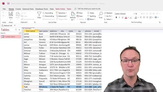Run Spelling check

(x=91, y=16)
